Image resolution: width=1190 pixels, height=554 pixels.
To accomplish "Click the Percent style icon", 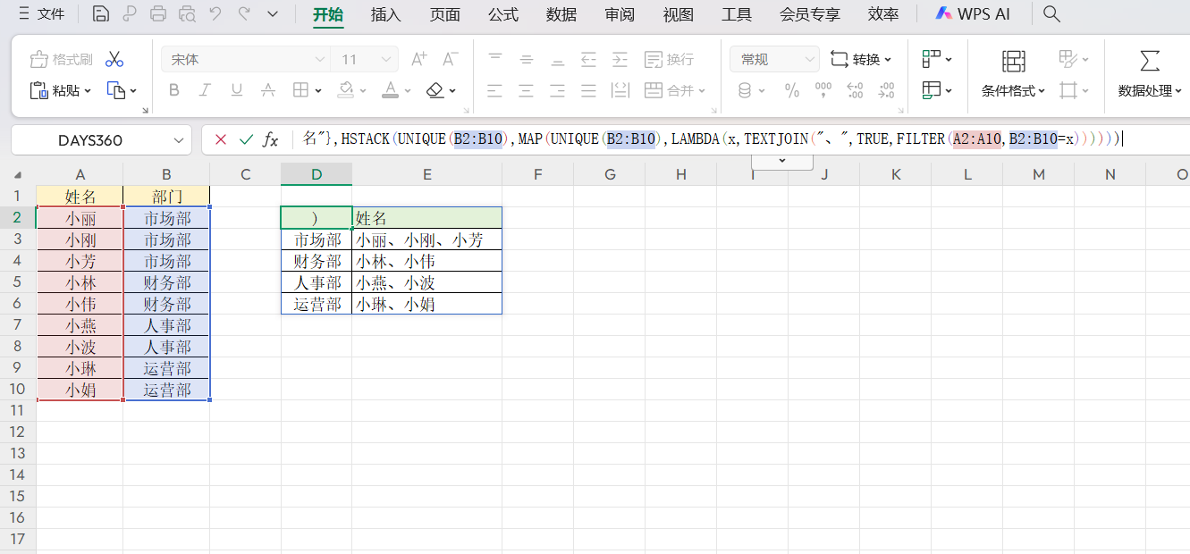I will [x=791, y=90].
